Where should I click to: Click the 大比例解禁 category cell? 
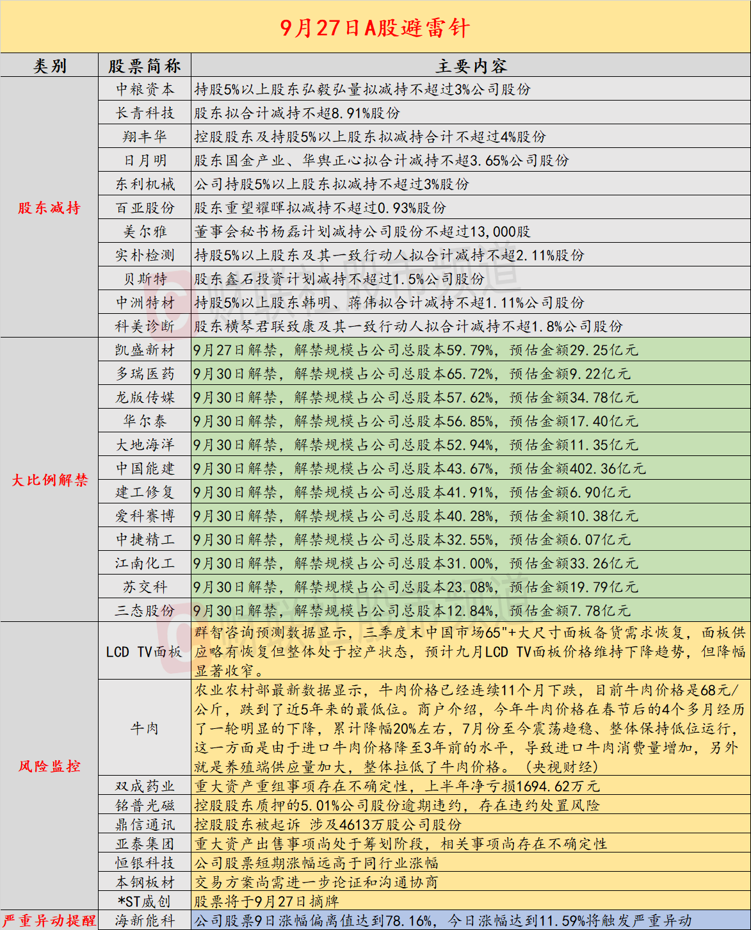point(49,480)
